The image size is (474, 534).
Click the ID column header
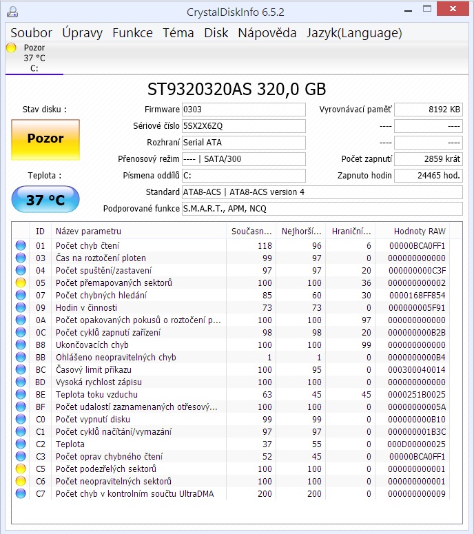click(40, 232)
